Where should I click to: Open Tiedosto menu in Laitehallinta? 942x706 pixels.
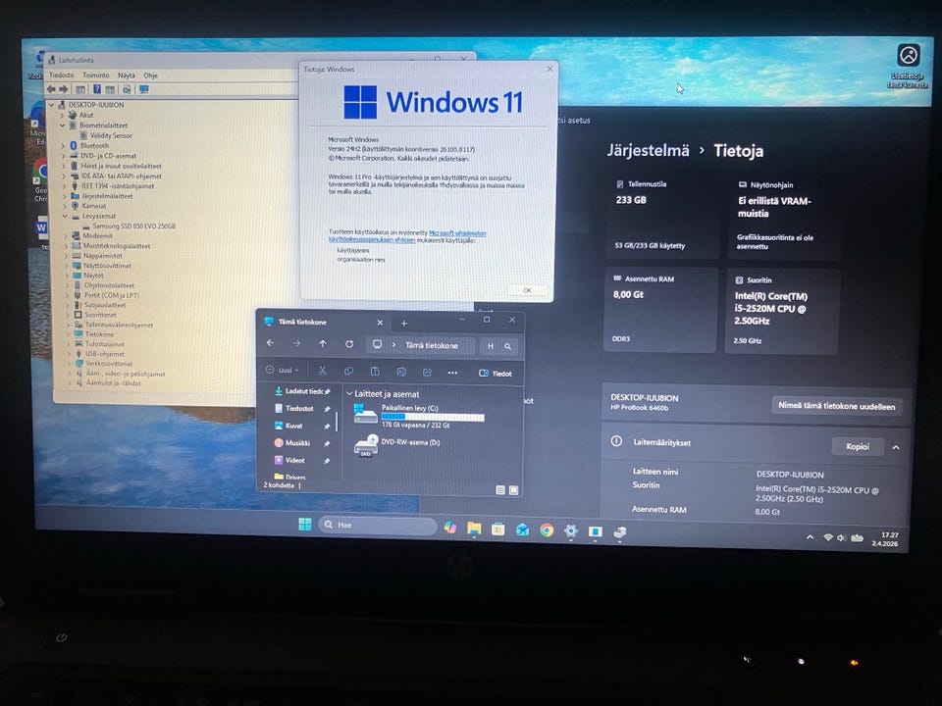click(61, 76)
